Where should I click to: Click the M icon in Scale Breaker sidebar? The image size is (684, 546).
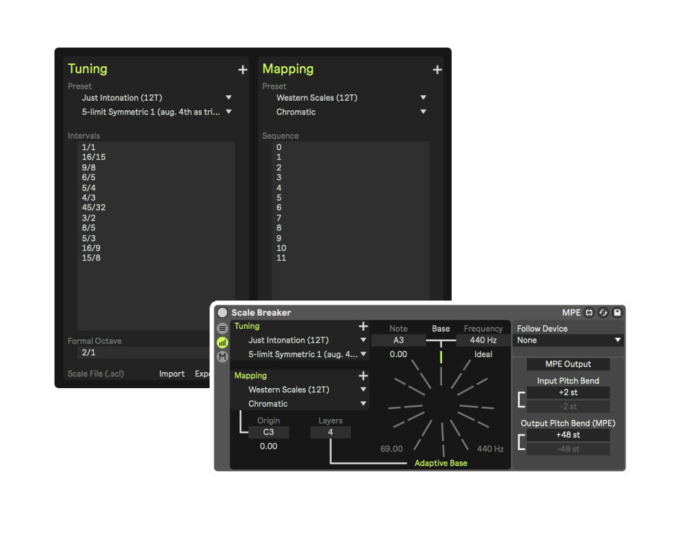(223, 356)
